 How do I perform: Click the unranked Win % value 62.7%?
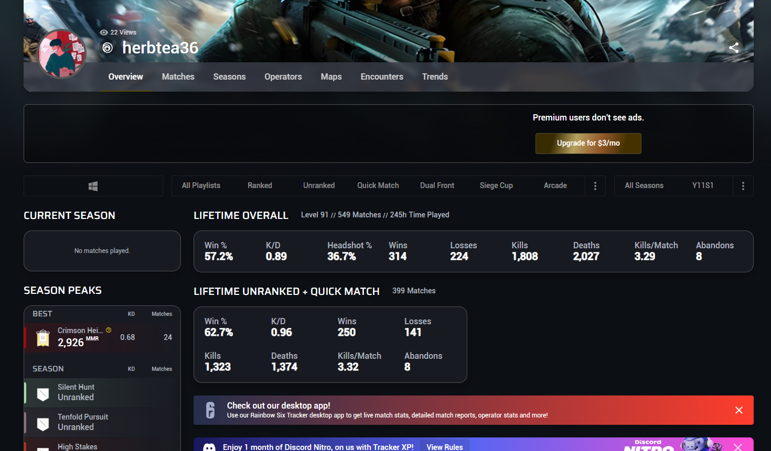point(219,332)
